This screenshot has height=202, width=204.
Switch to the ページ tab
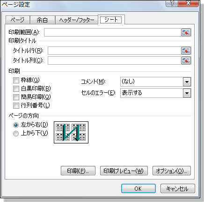pos(17,20)
